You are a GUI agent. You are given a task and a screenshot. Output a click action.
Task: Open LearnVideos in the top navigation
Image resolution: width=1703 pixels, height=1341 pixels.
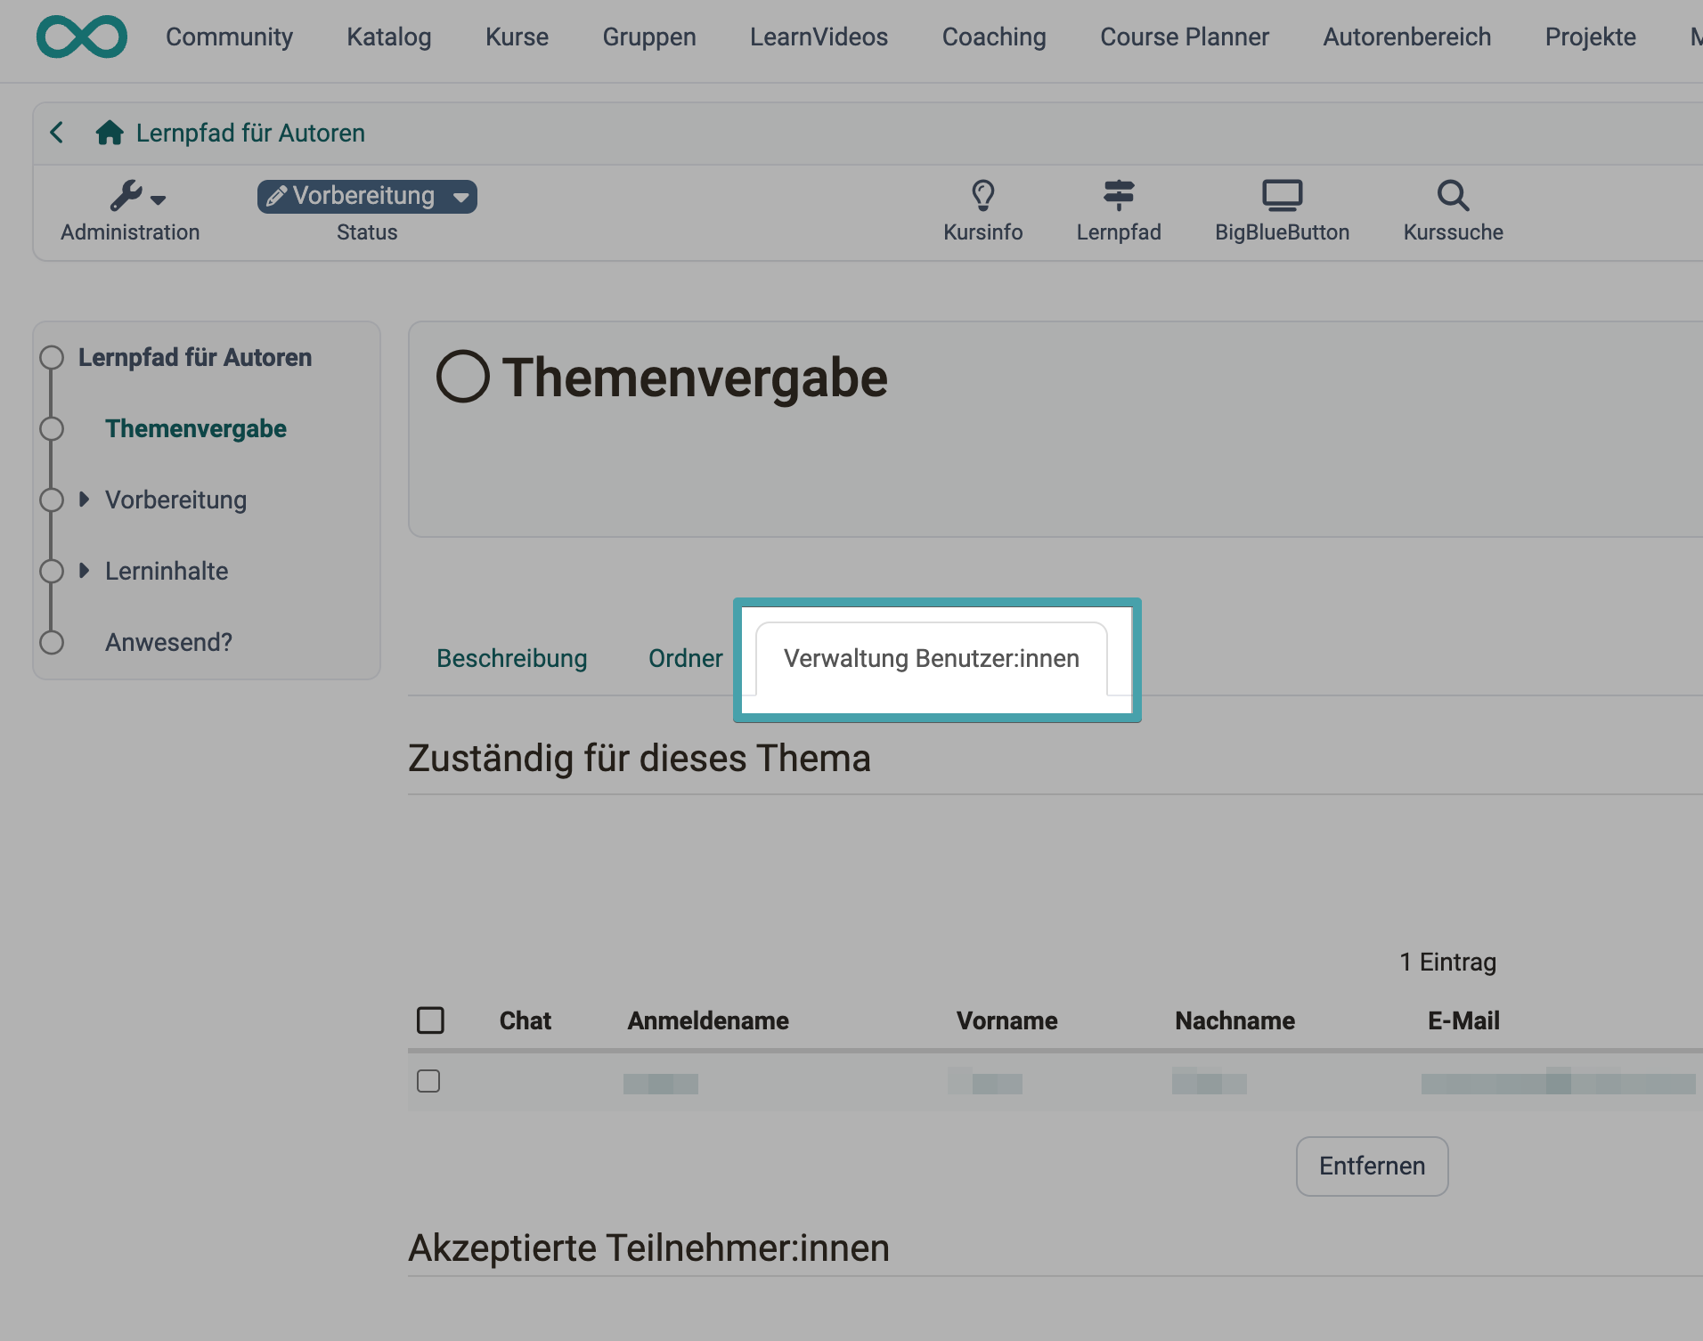click(819, 37)
